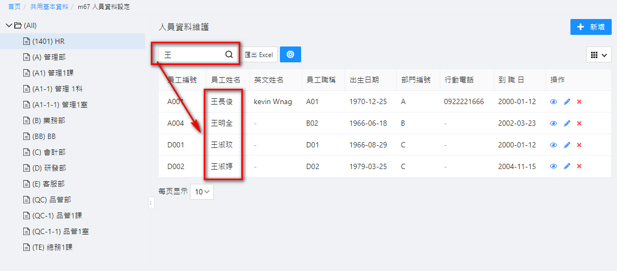Edit employee A001 with the pencil icon
The width and height of the screenshot is (617, 271).
tap(567, 102)
